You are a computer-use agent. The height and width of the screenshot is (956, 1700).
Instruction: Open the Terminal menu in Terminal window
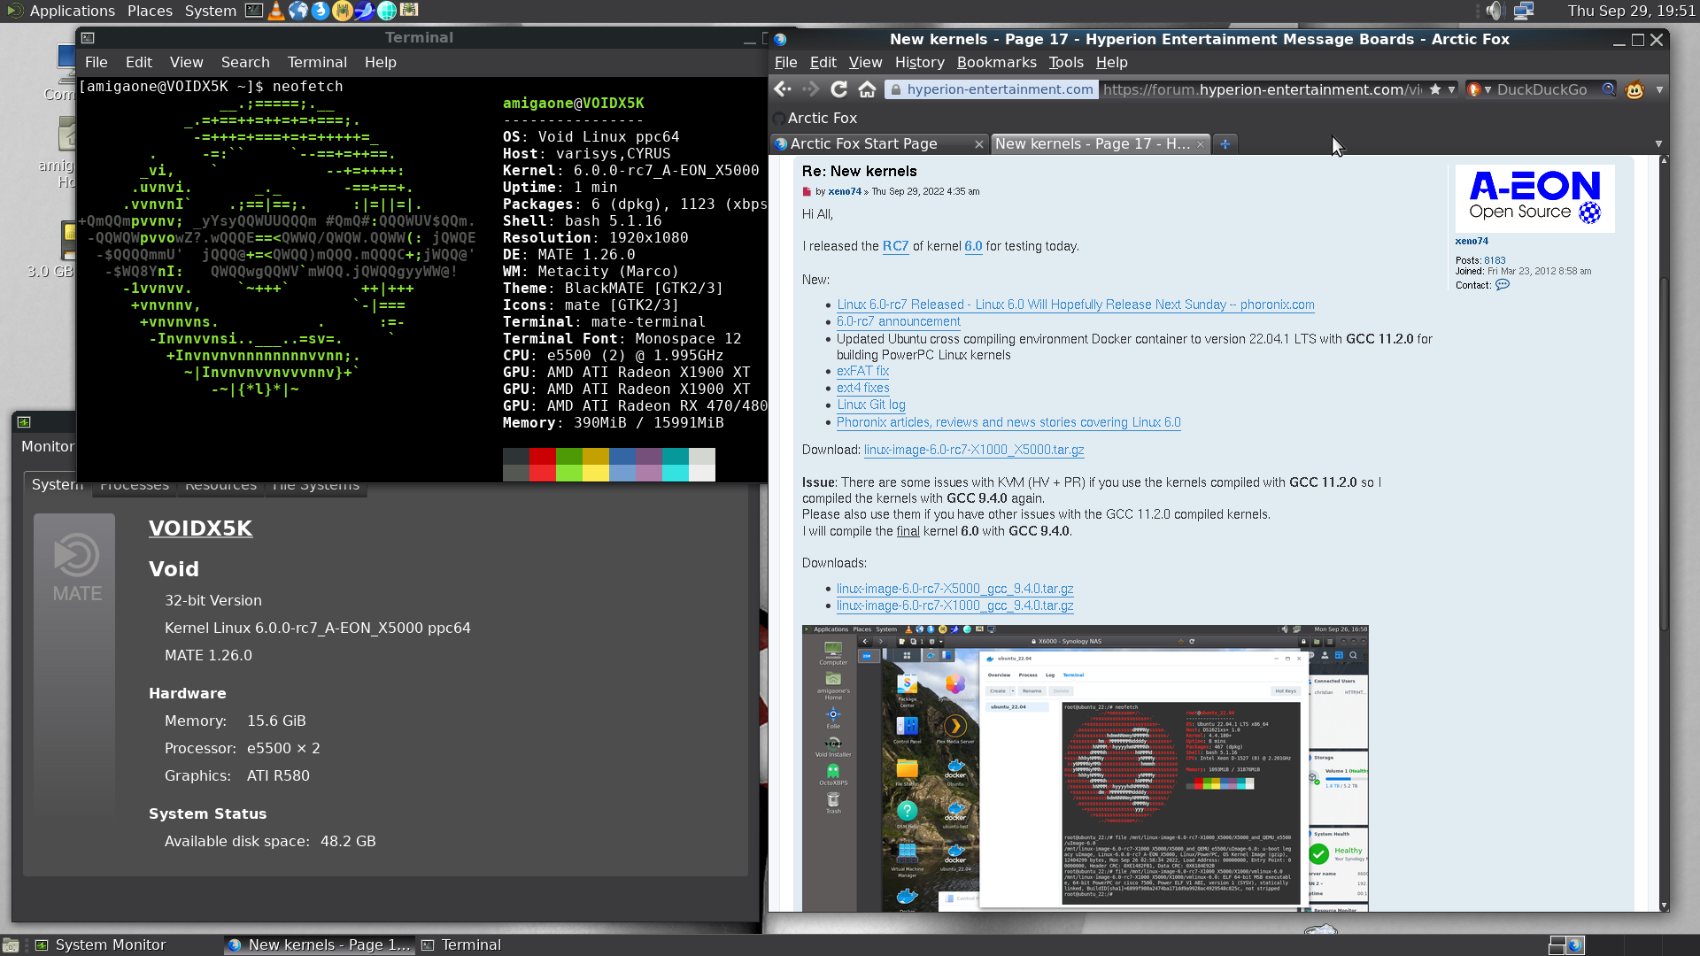click(317, 62)
